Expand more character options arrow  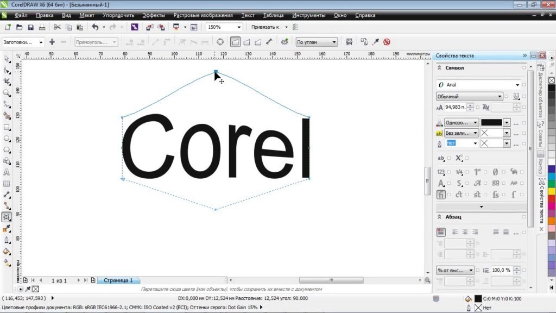click(481, 206)
